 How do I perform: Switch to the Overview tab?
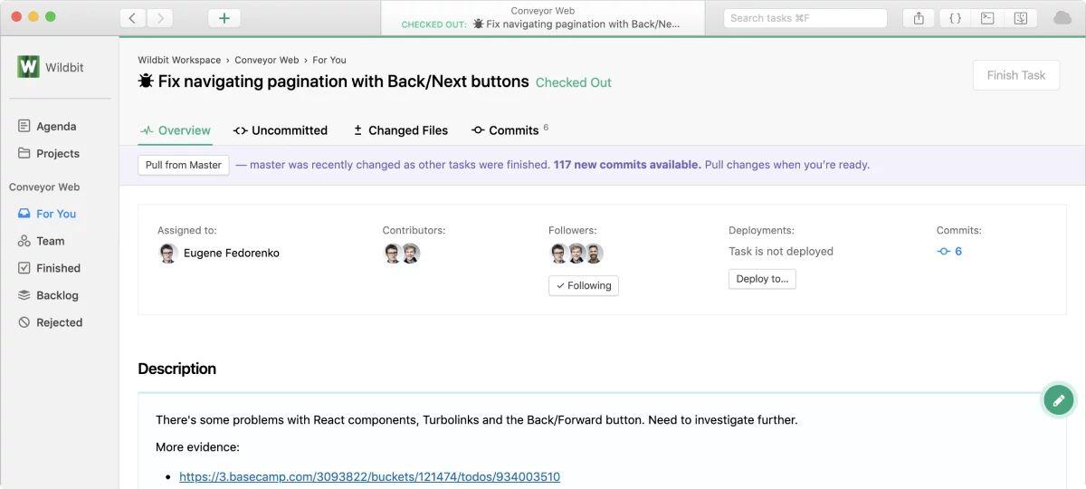point(176,130)
